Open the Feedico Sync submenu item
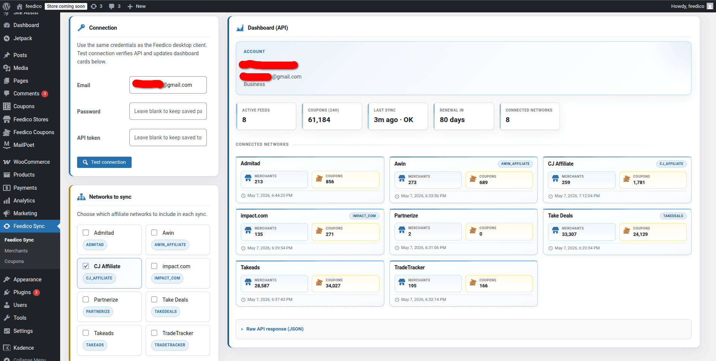This screenshot has width=716, height=361. (x=19, y=240)
